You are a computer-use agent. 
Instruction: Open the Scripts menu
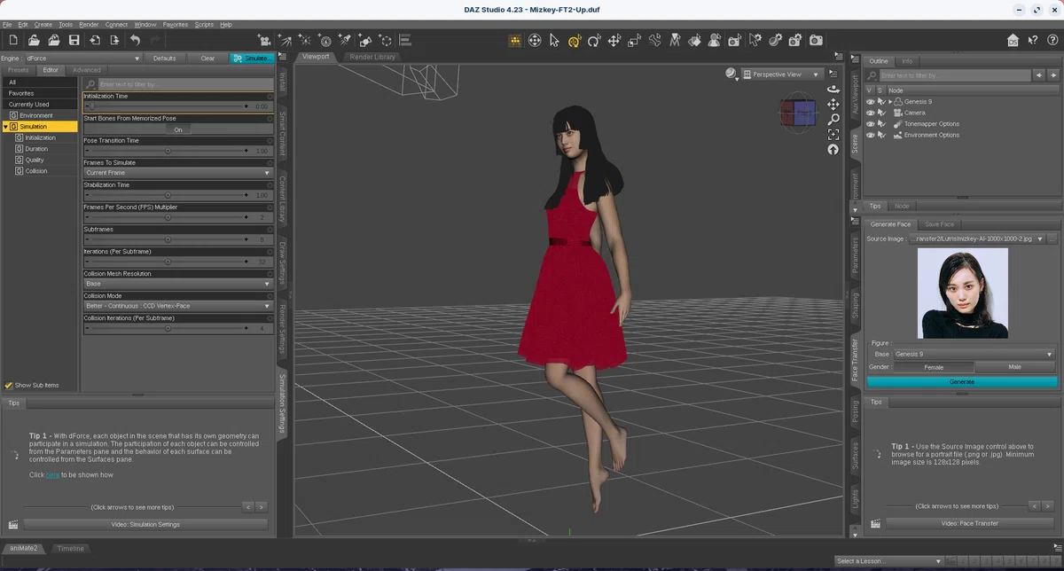click(204, 25)
